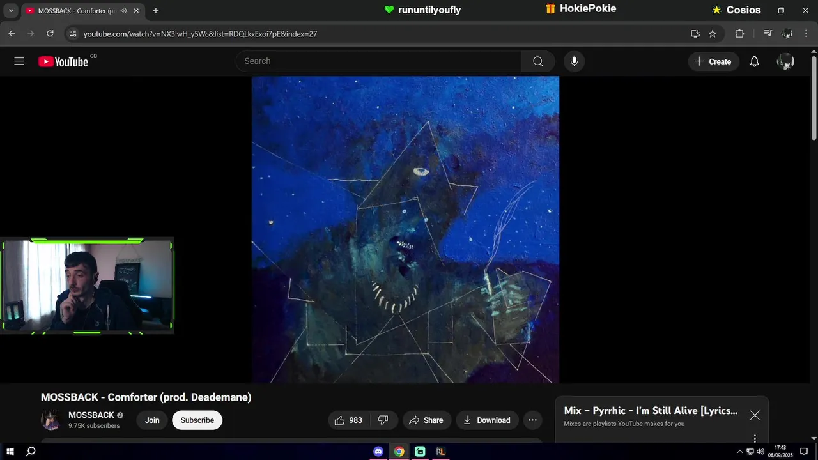Open Mix playlist options menu
818x460 pixels.
pyautogui.click(x=755, y=438)
